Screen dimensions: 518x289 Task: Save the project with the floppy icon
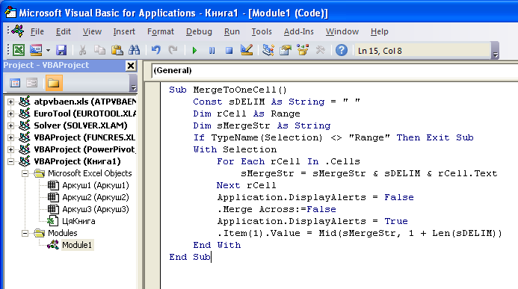(61, 50)
